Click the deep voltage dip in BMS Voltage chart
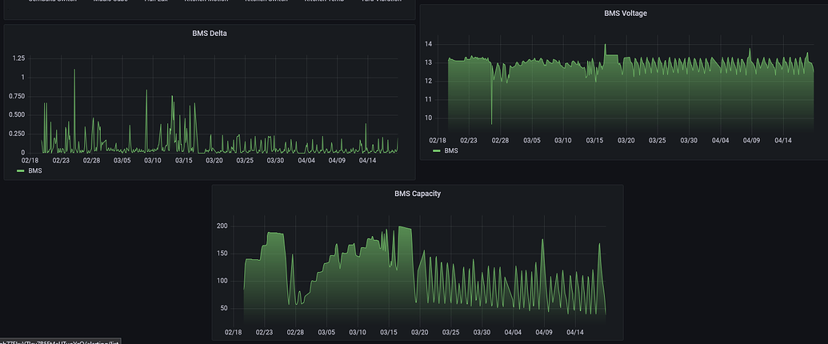Screen dimensions: 828x344 click(491, 122)
